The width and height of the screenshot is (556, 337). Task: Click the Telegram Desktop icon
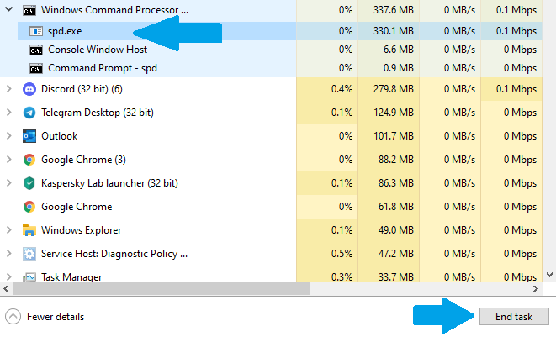click(x=29, y=113)
